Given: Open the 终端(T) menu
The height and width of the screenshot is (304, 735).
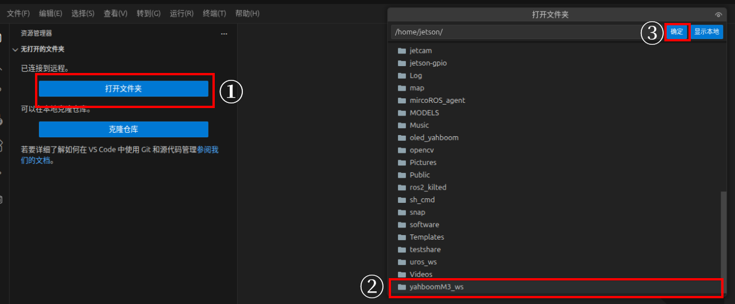Looking at the screenshot, I should [x=214, y=13].
